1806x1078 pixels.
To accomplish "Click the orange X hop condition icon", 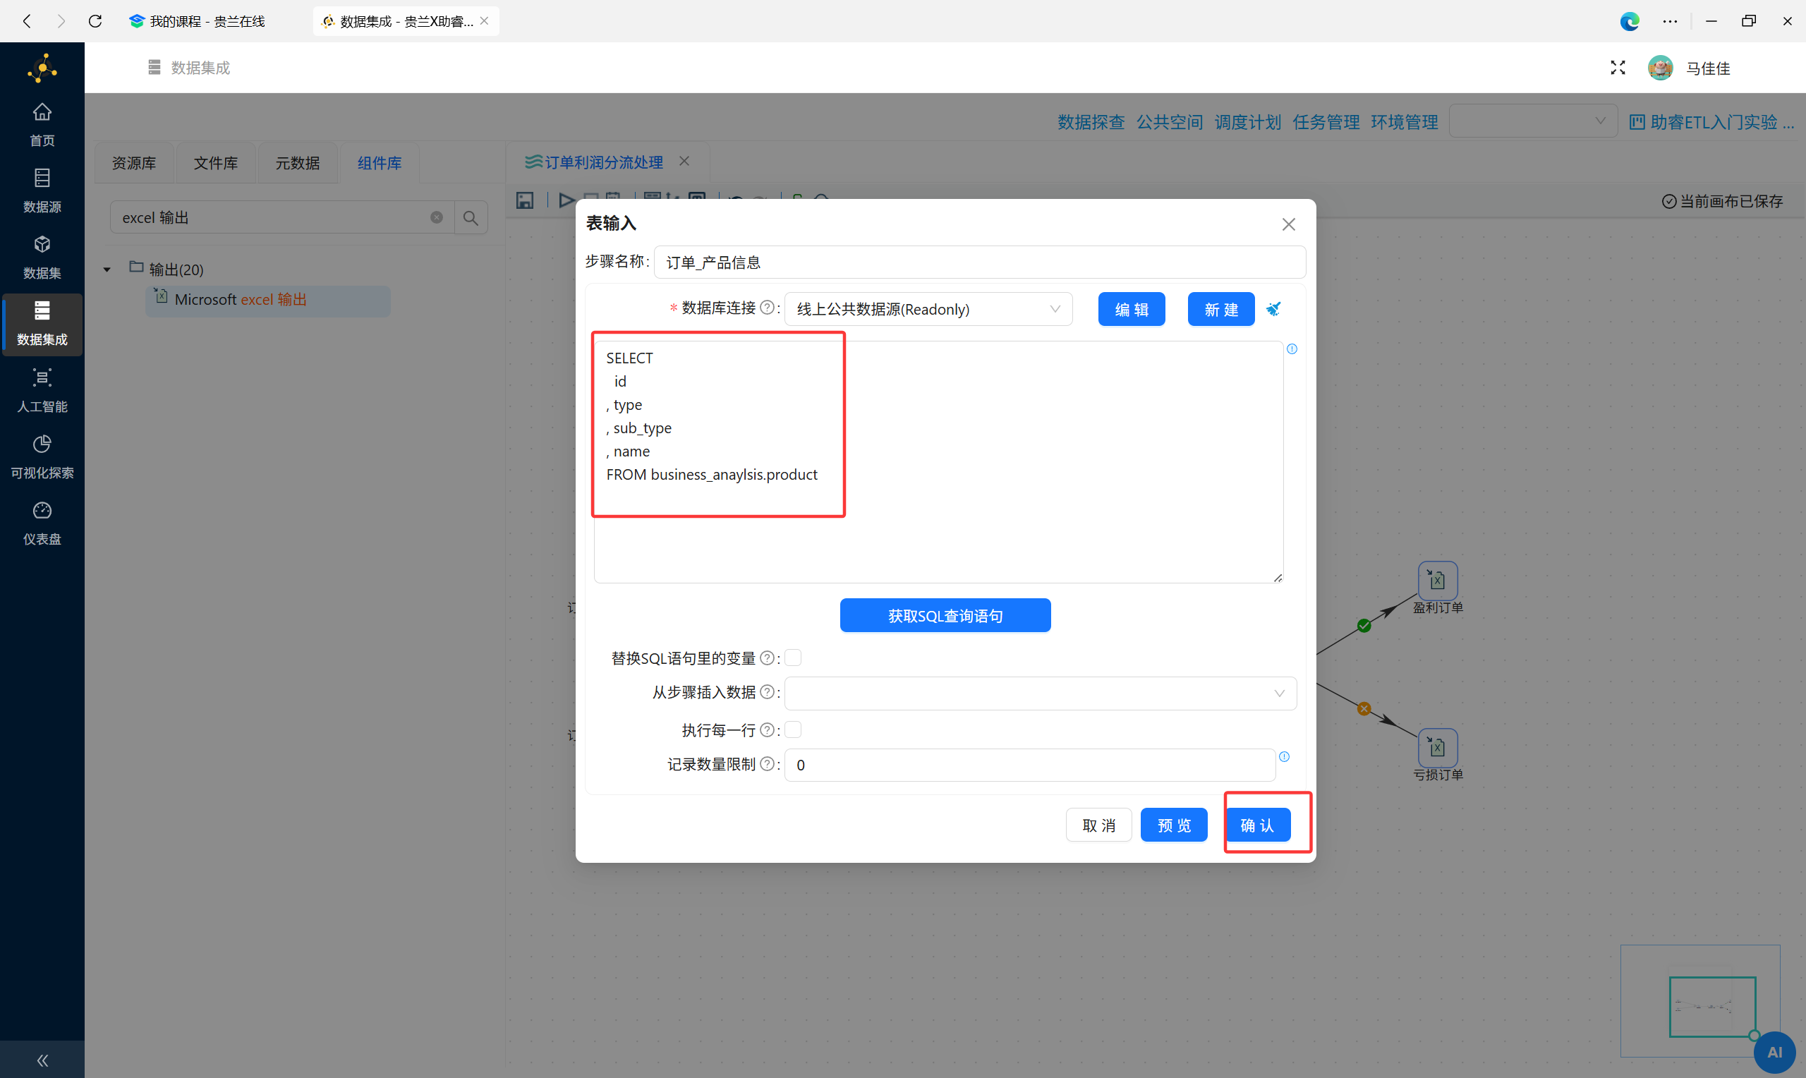I will coord(1364,708).
